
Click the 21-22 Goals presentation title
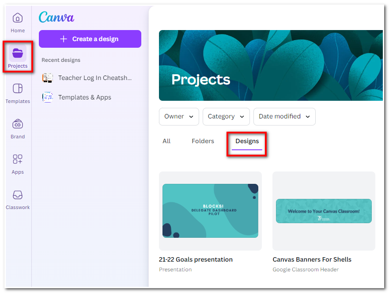tap(196, 259)
